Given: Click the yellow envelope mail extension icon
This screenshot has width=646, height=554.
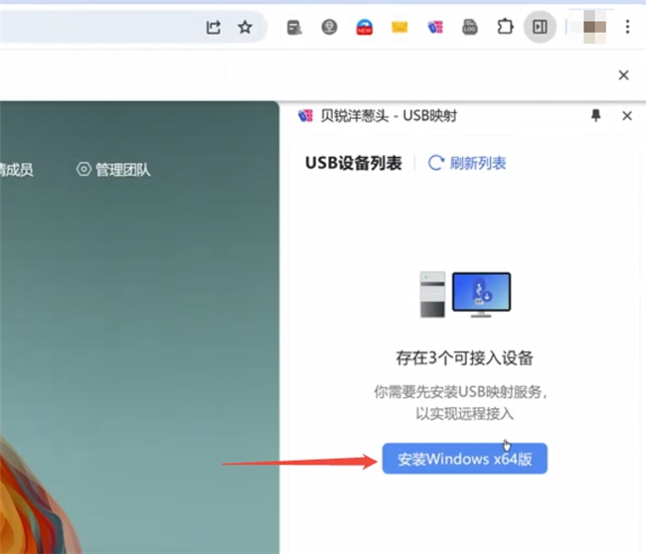Looking at the screenshot, I should [x=400, y=28].
